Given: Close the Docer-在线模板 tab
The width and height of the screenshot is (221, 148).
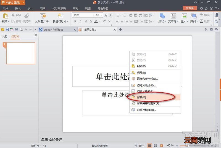Looking at the screenshot, I should point(75,30).
